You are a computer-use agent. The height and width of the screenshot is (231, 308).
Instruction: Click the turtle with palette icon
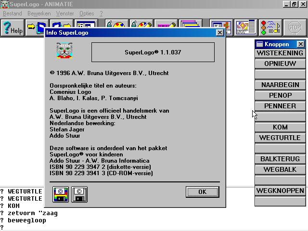117,24
